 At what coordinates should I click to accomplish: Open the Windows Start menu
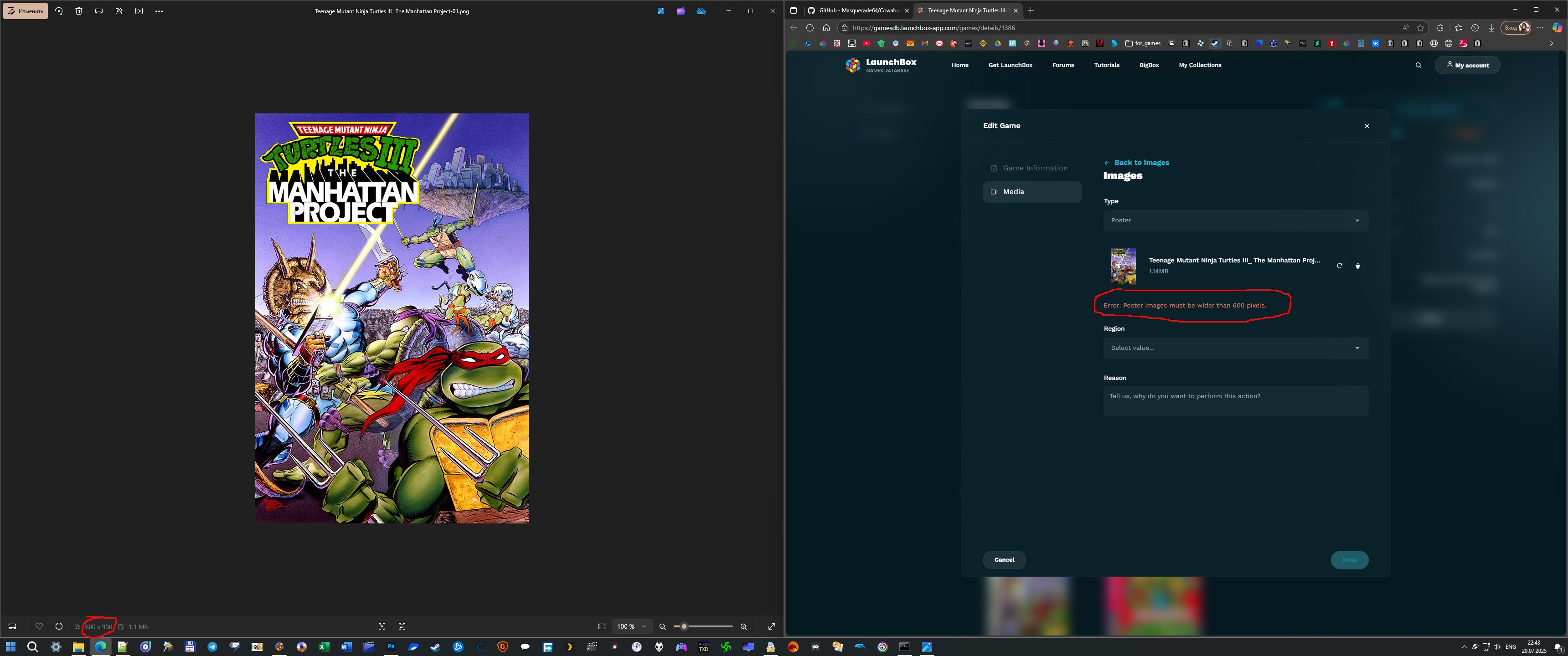[x=10, y=646]
